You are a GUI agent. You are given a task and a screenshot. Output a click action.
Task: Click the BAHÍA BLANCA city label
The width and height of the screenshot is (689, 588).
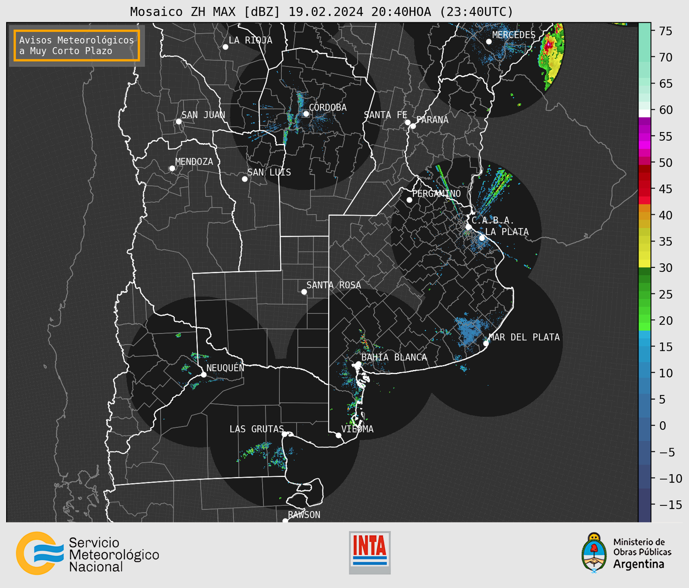tap(394, 357)
